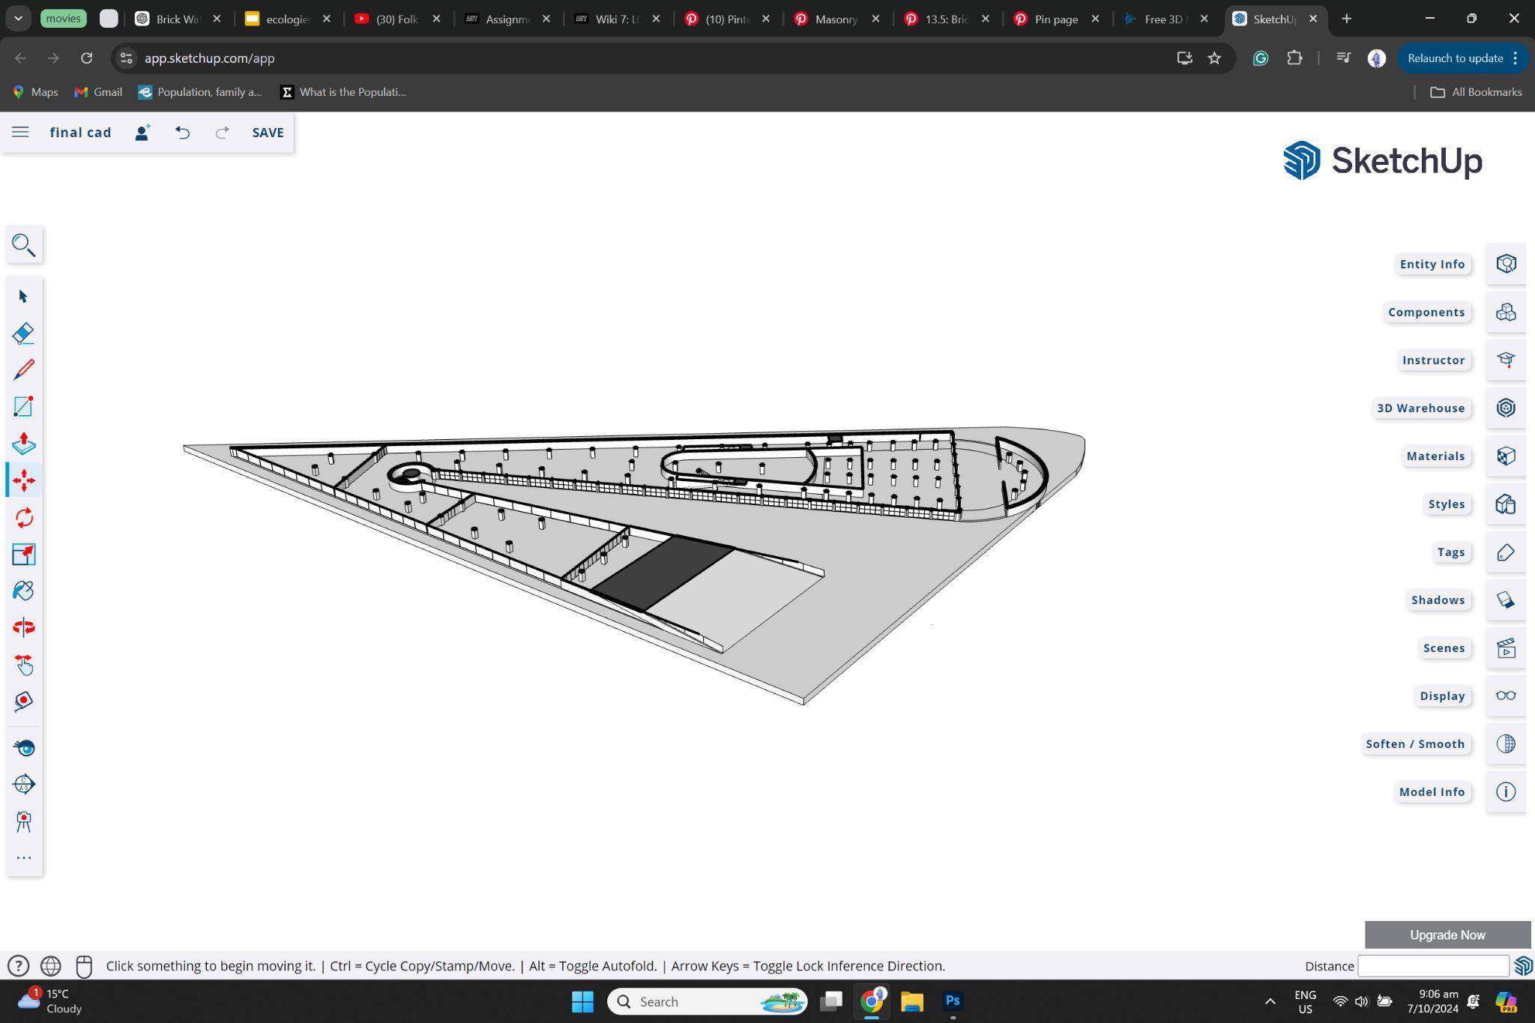Expand more tools with the ellipsis
Image resolution: width=1535 pixels, height=1023 pixels.
click(x=23, y=857)
